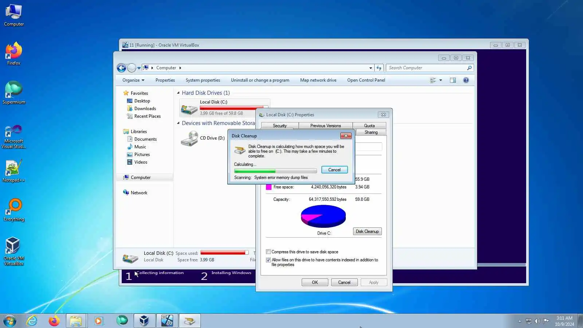Viewport: 583px width, 328px height.
Task: Click the Disk Cleanup calculating progress bar
Action: coord(275,171)
